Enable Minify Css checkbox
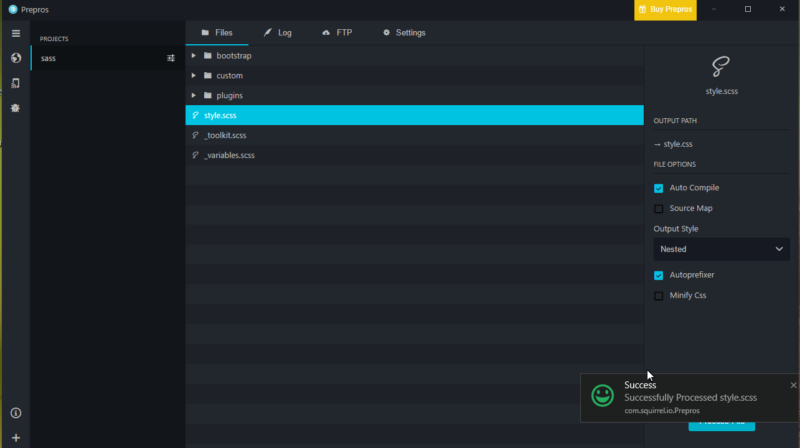 coord(659,296)
